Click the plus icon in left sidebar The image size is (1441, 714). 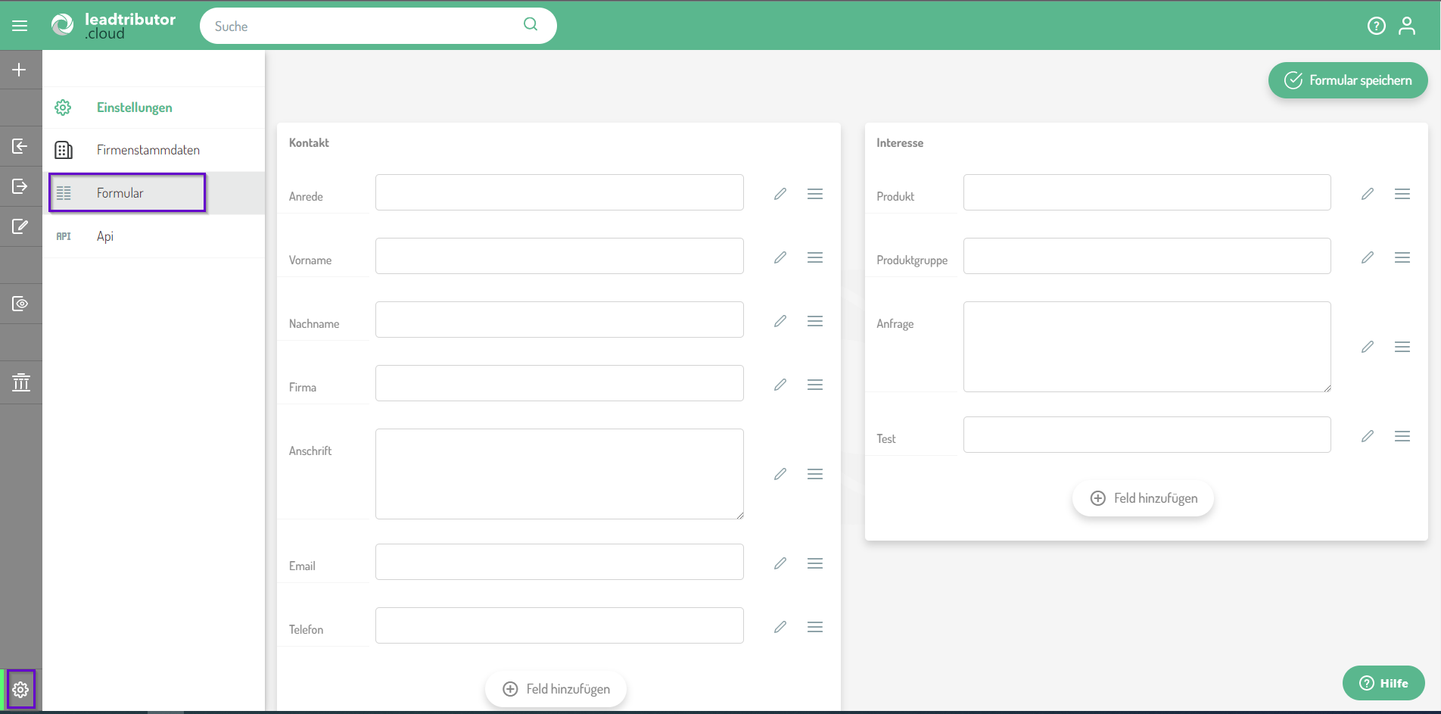click(20, 70)
